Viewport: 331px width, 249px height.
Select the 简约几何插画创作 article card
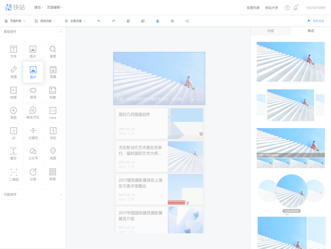(159, 124)
